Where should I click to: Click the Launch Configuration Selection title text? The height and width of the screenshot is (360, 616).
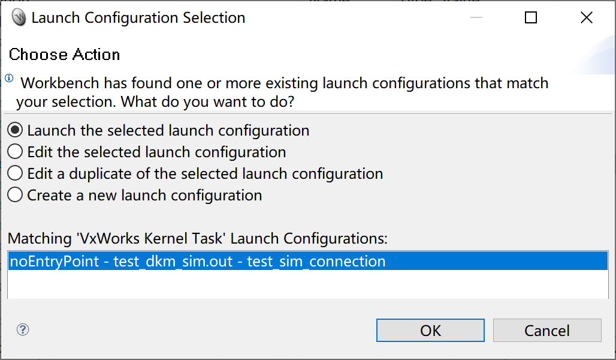(x=139, y=17)
